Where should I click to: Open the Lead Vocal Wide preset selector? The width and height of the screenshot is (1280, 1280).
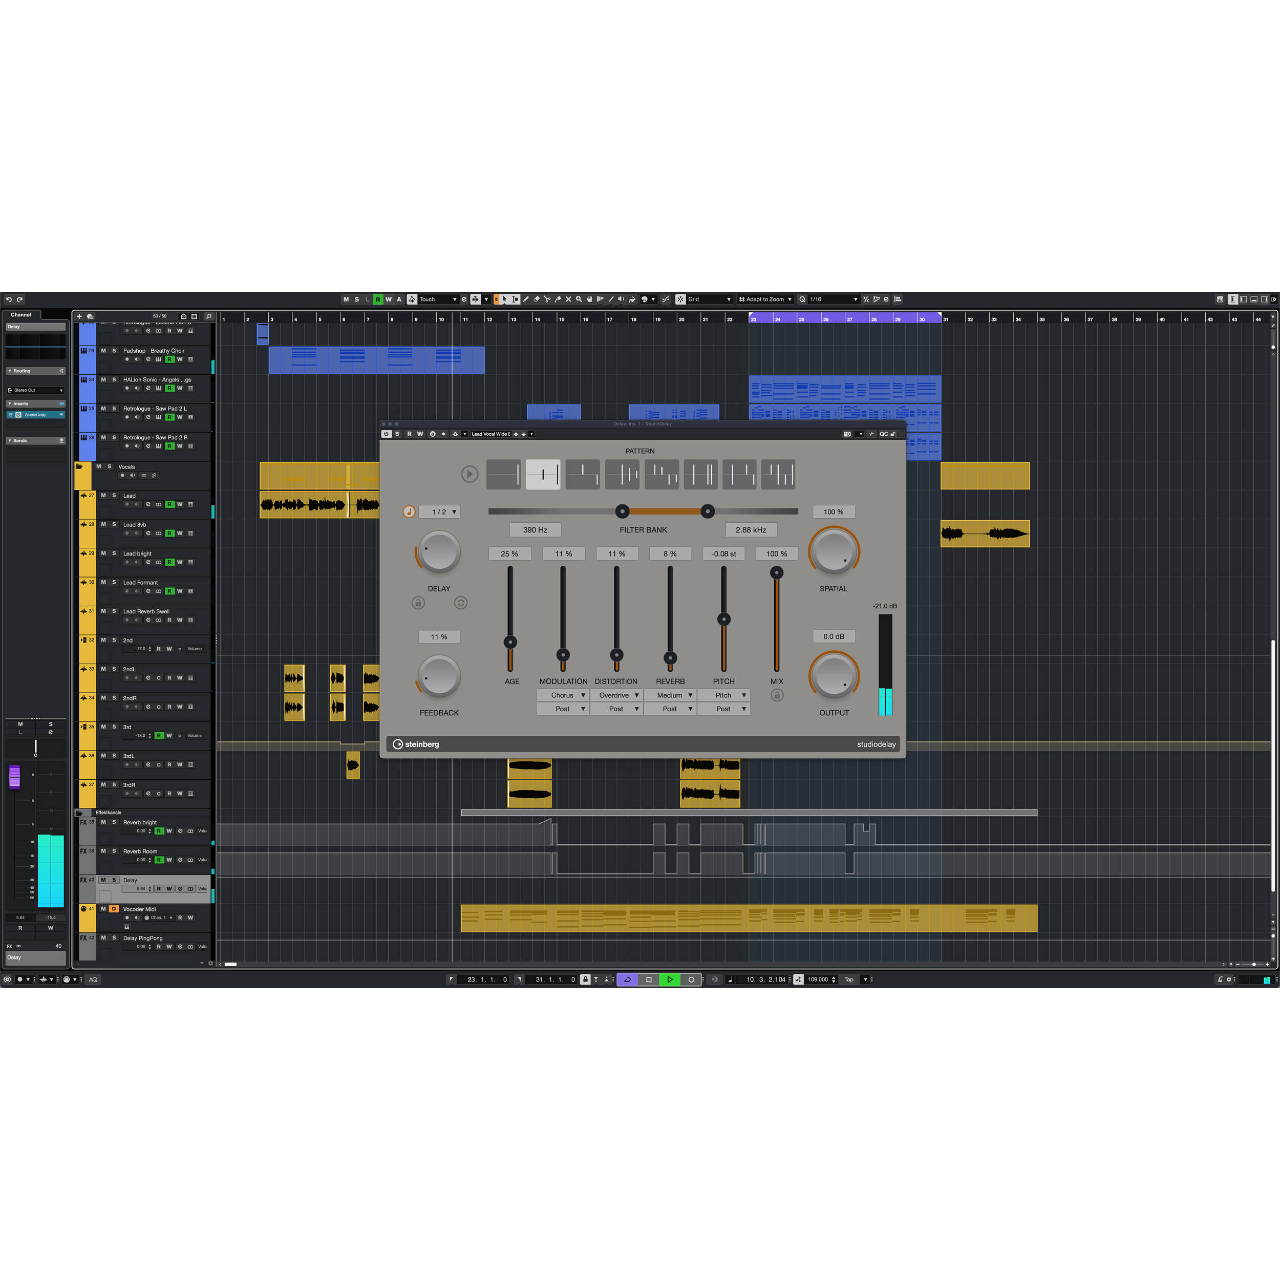point(492,434)
